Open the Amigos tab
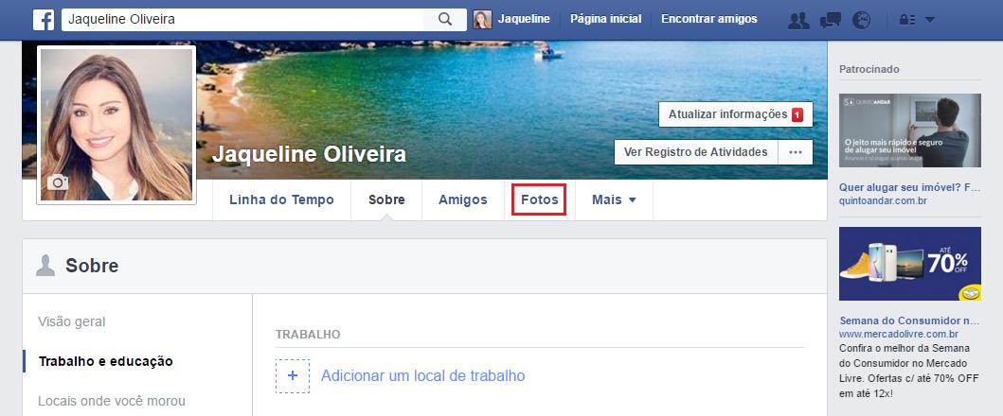 click(x=462, y=199)
